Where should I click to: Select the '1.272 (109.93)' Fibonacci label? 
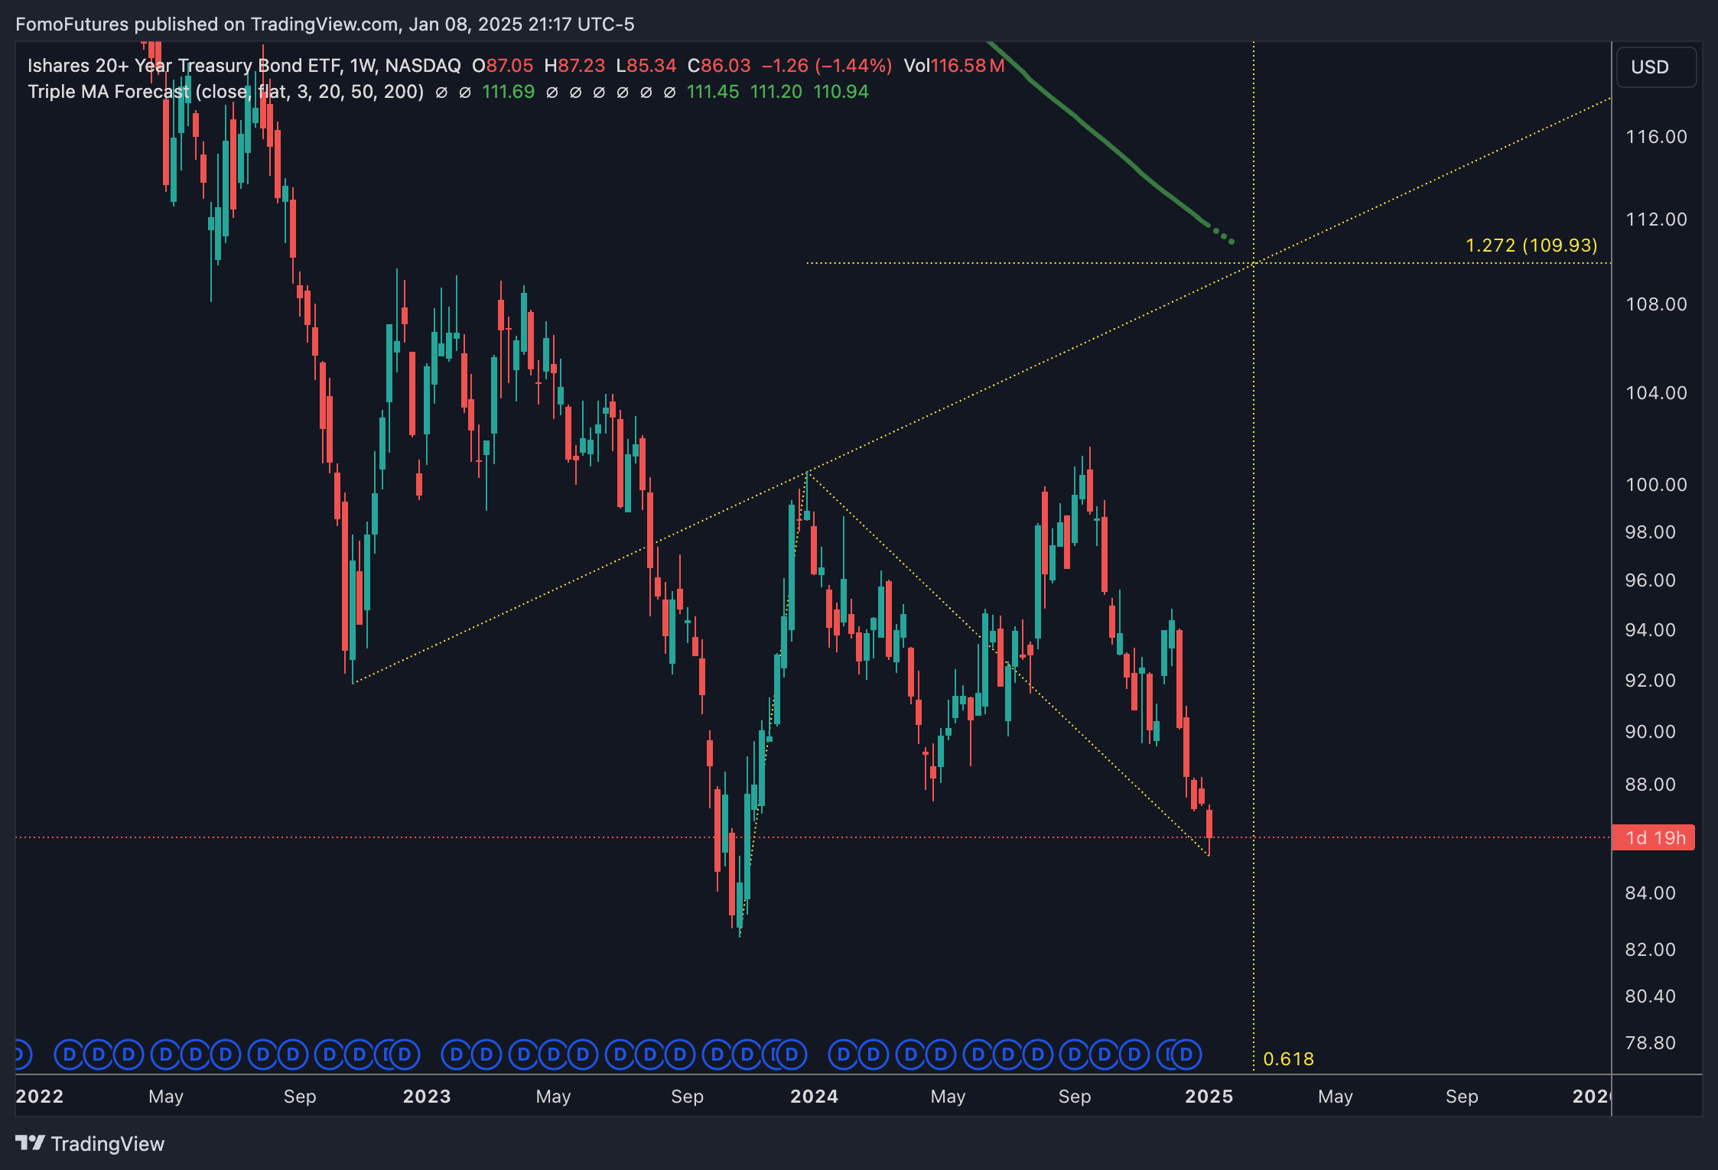(x=1531, y=245)
